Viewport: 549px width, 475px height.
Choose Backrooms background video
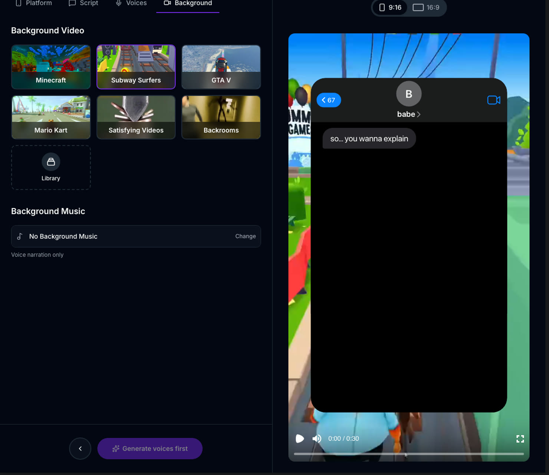point(221,117)
